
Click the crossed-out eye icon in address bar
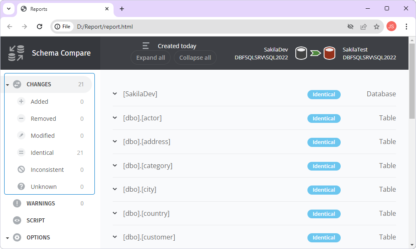[x=350, y=27]
